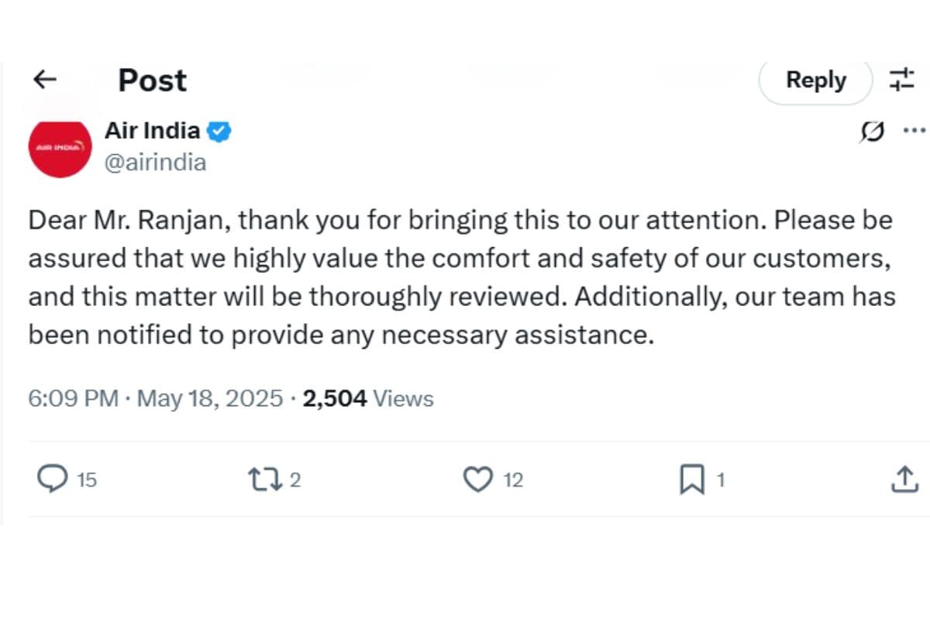
Task: Bookmark this post
Action: coord(691,480)
